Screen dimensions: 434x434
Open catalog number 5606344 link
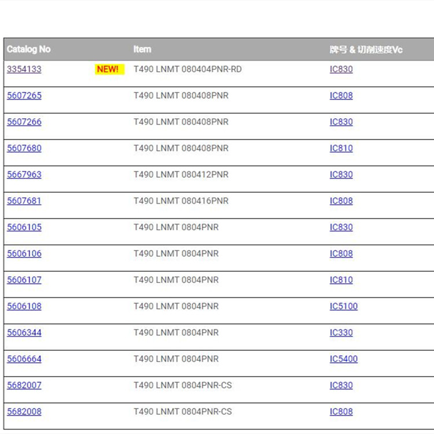point(24,333)
